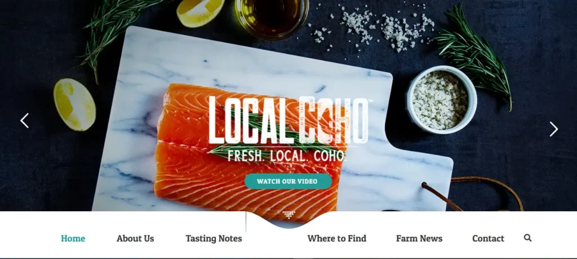
Task: Open site search via magnifier icon
Action: pos(527,238)
